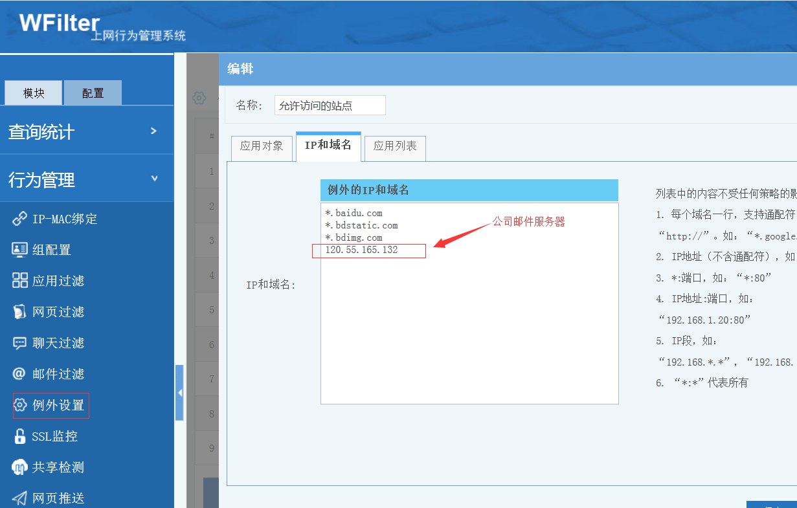The width and height of the screenshot is (797, 508).
Task: Click the 网页推送 paper plane icon
Action: coord(20,498)
